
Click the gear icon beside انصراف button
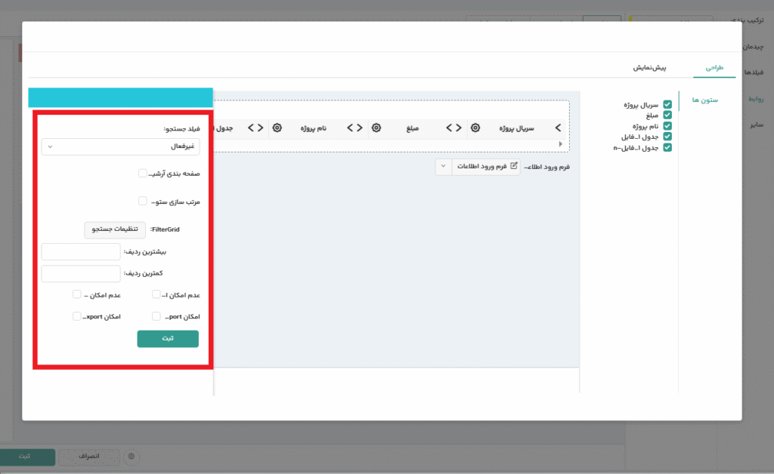(132, 457)
